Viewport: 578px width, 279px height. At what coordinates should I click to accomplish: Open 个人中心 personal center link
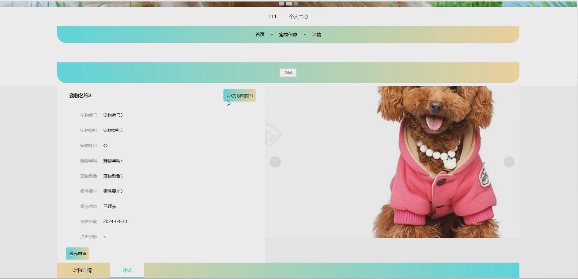[x=298, y=16]
